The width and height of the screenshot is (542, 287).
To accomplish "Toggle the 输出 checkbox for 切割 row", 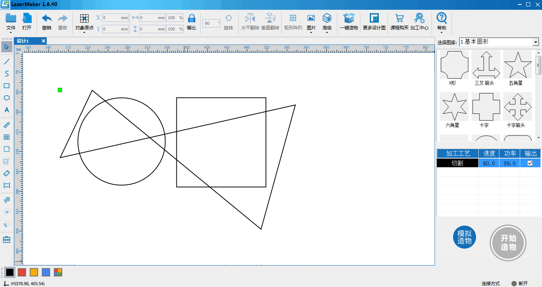I will point(530,163).
